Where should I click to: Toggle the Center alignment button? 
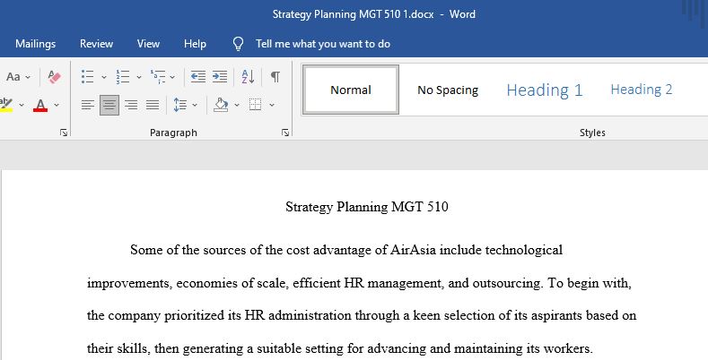tap(109, 105)
